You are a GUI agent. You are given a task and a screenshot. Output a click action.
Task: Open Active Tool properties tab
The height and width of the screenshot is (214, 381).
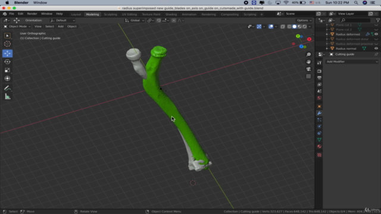tap(319, 62)
